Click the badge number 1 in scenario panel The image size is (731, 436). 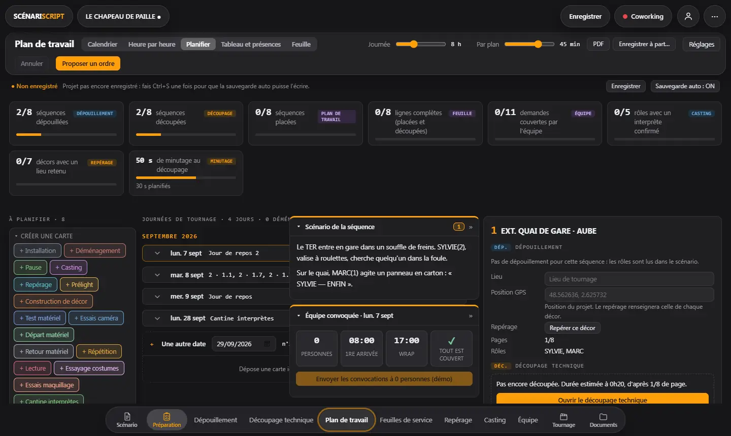tap(458, 227)
